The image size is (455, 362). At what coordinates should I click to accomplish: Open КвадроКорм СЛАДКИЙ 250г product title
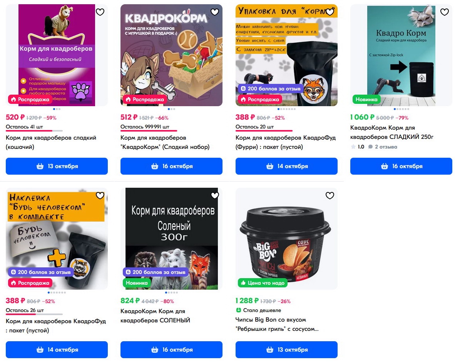tap(392, 132)
